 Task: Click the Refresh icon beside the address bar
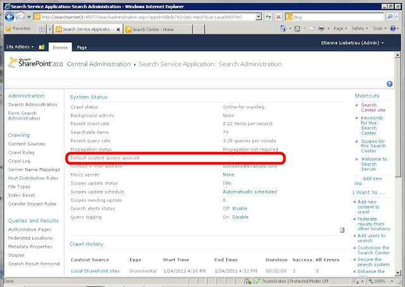(x=268, y=17)
